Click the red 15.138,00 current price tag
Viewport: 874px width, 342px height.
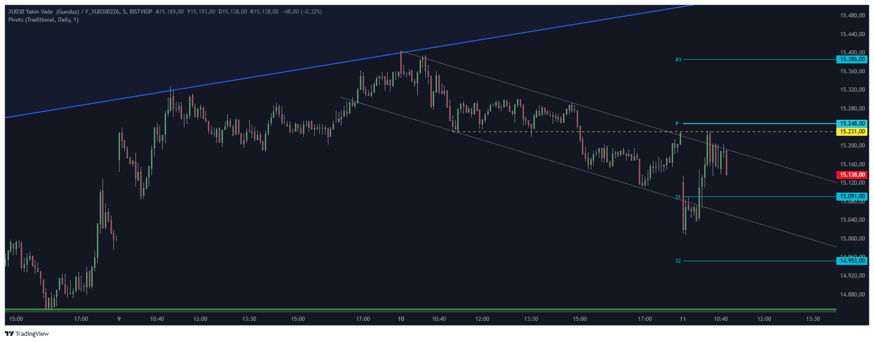point(852,175)
